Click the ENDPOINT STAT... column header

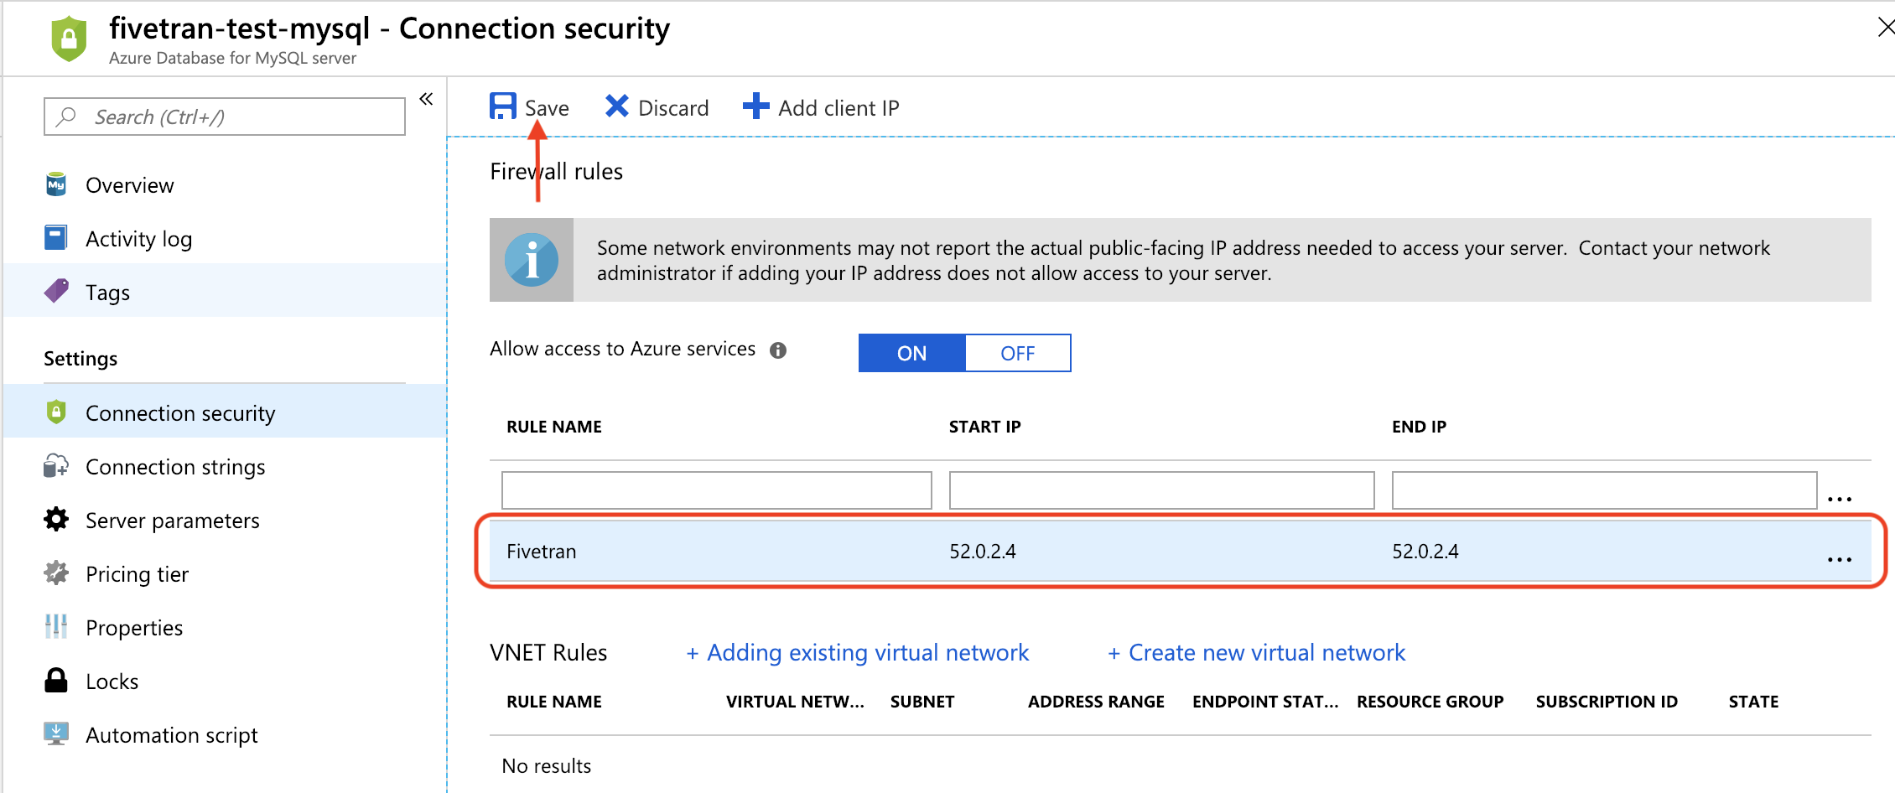[x=1265, y=702]
